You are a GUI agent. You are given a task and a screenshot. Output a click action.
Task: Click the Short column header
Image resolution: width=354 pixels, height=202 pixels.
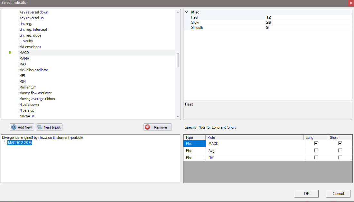click(340, 138)
